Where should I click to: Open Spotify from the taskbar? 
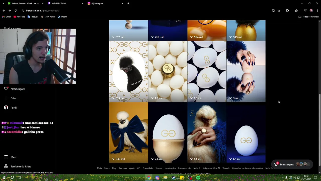click(198, 178)
